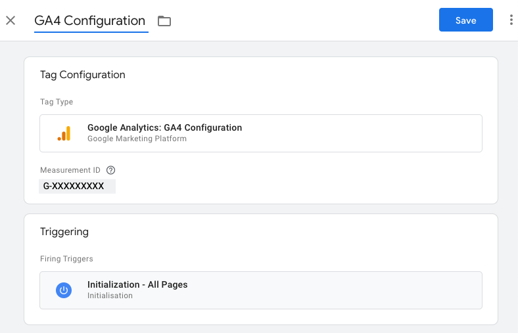Click the folder icon beside the tag name
Screen dimensions: 518x333
(164, 21)
